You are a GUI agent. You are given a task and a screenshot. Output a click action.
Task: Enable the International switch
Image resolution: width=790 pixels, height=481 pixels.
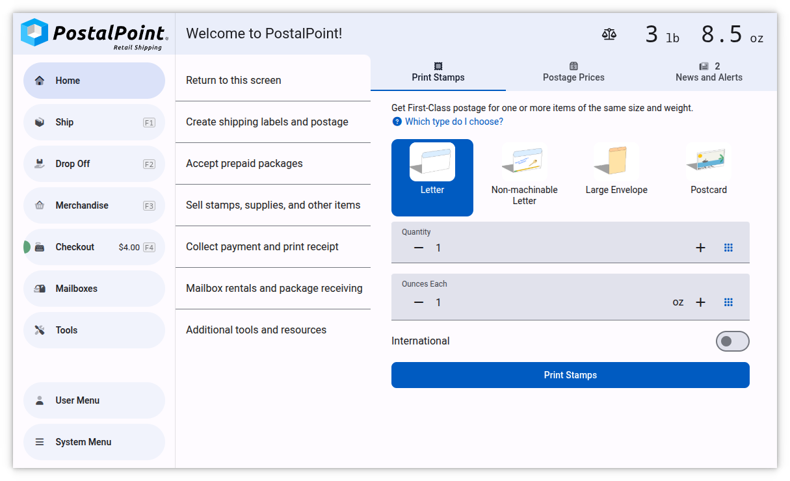pos(733,341)
